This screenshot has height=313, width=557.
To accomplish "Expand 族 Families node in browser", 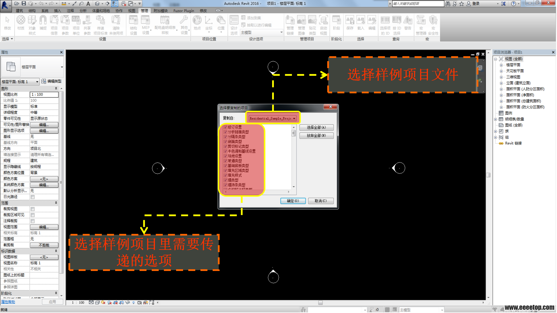I will (496, 131).
